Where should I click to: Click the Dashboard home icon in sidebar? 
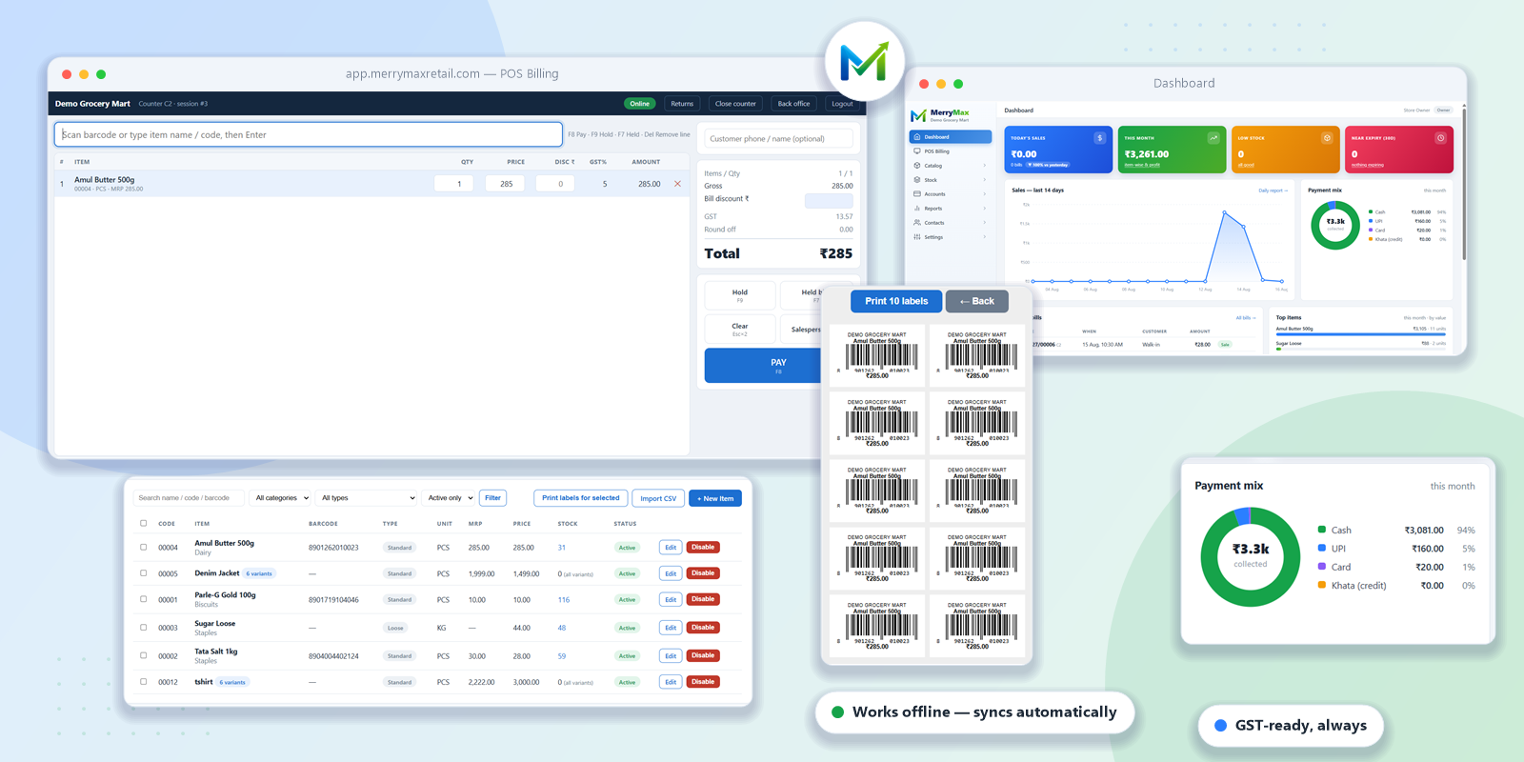tap(917, 137)
